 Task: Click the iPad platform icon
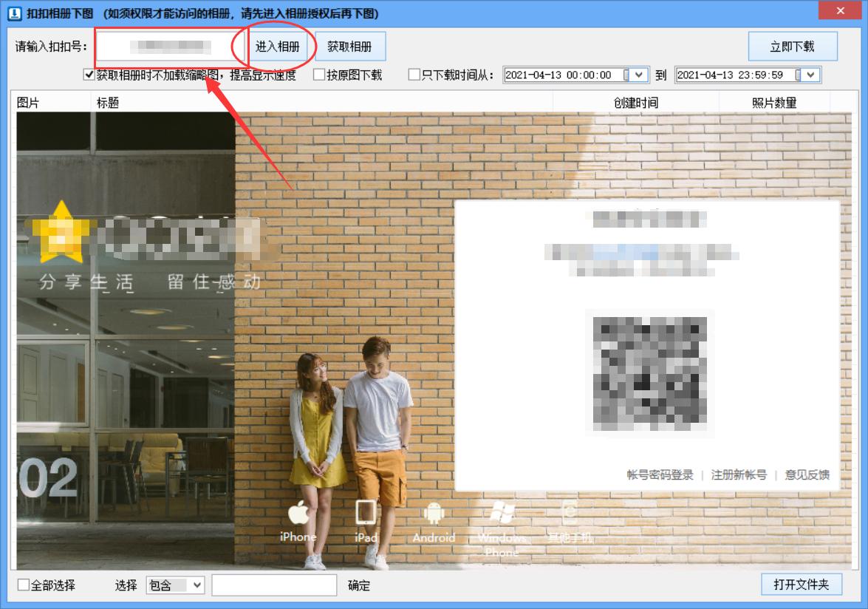pyautogui.click(x=366, y=512)
